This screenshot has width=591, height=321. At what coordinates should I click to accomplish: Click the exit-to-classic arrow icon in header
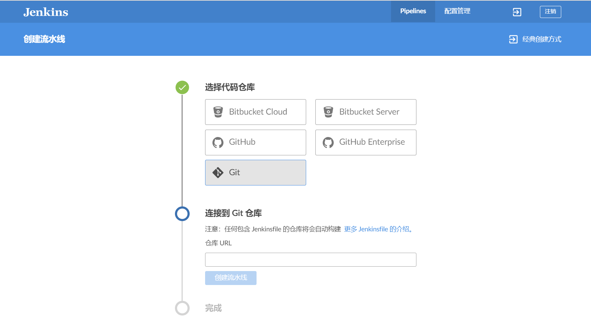click(517, 12)
